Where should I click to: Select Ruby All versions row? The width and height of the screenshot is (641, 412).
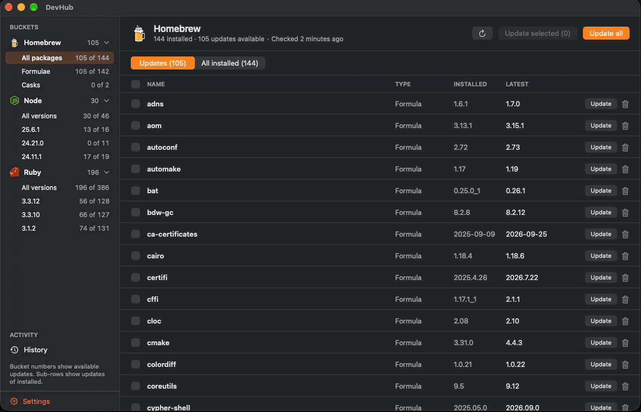(x=60, y=188)
